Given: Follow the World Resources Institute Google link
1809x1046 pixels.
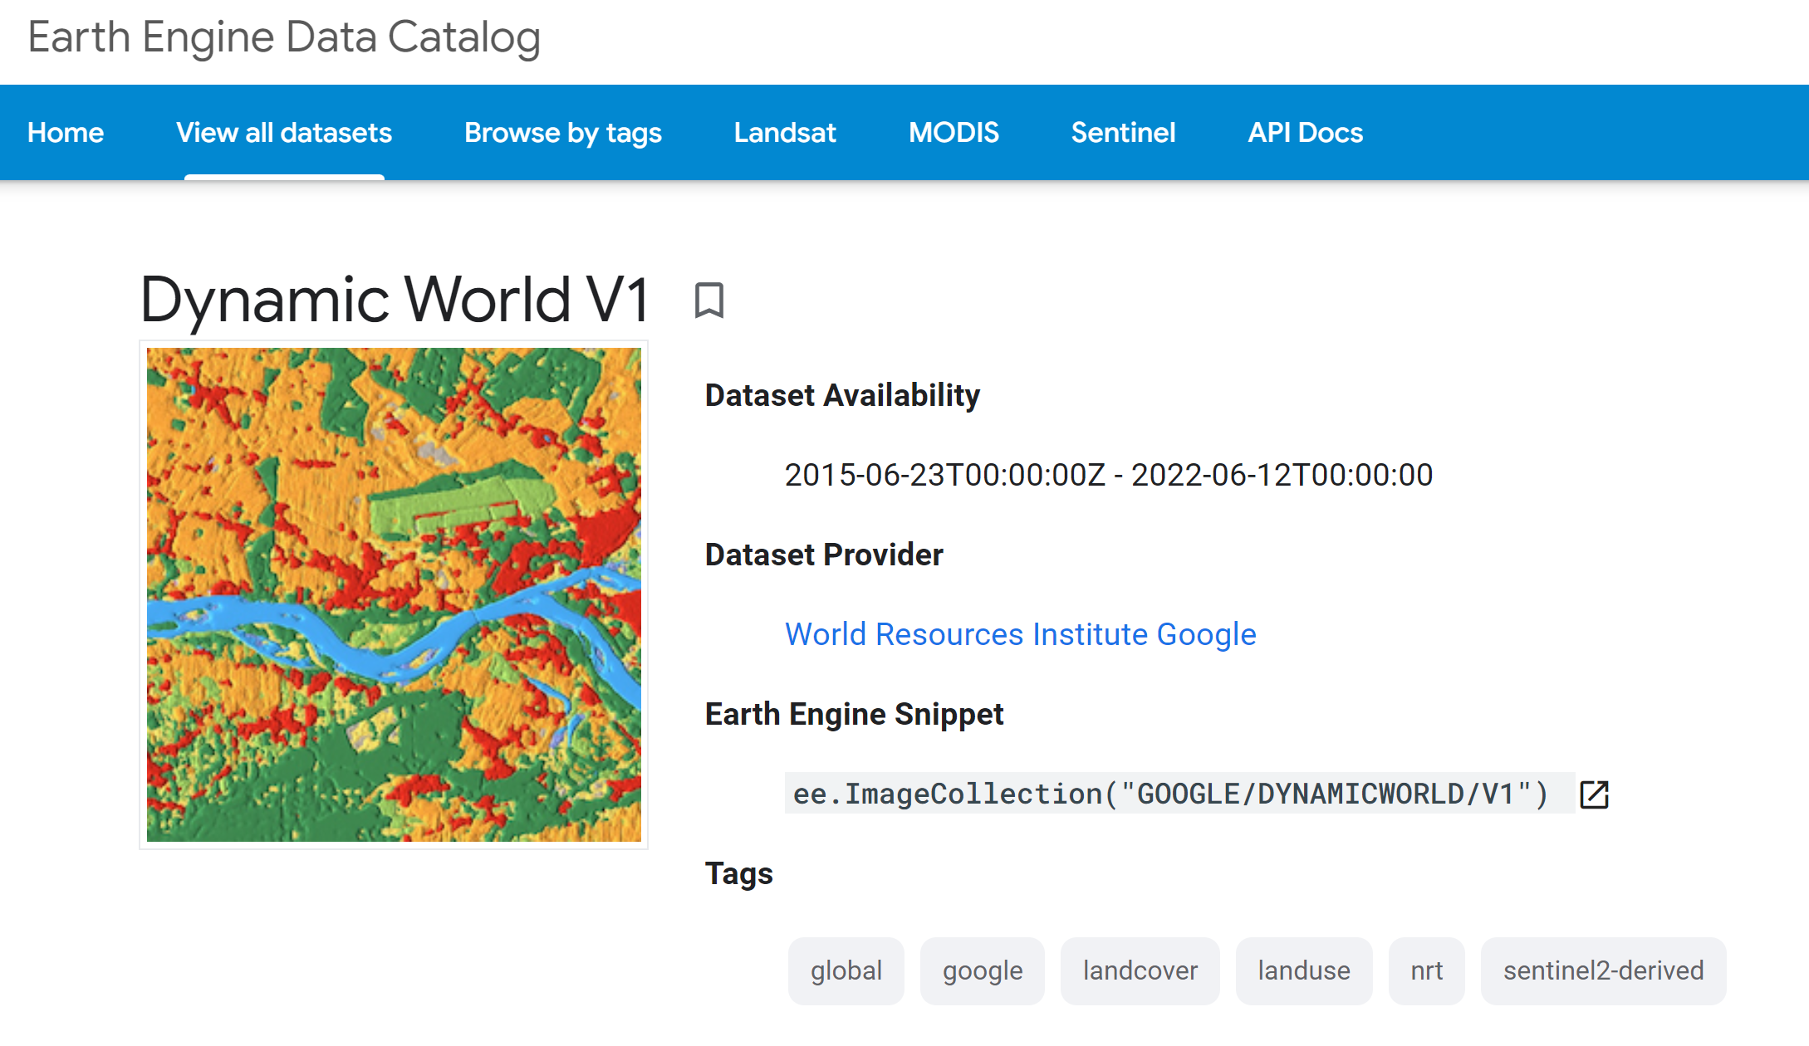Looking at the screenshot, I should pyautogui.click(x=1020, y=634).
